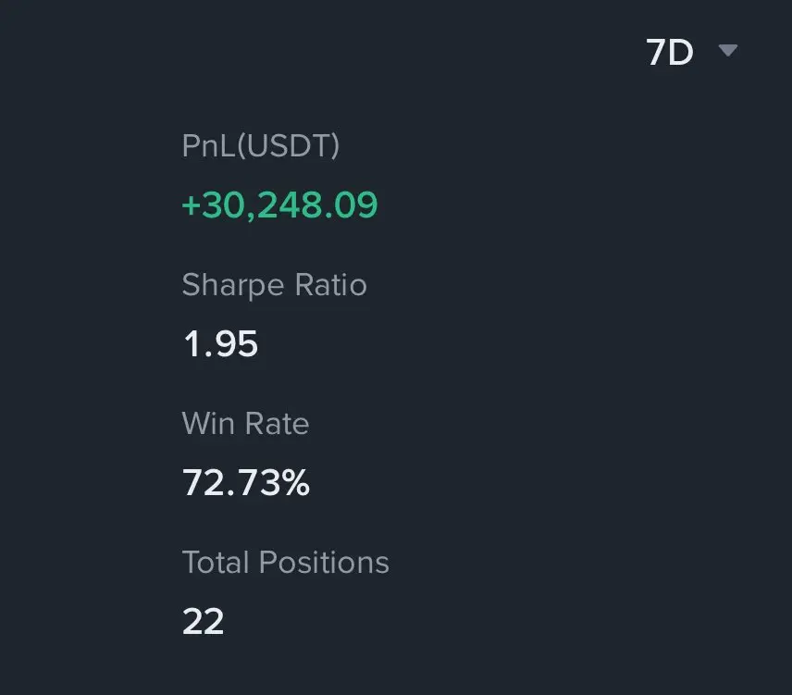Screen dimensions: 792x695
Task: Expand the time range triangle icon
Action: 728,50
